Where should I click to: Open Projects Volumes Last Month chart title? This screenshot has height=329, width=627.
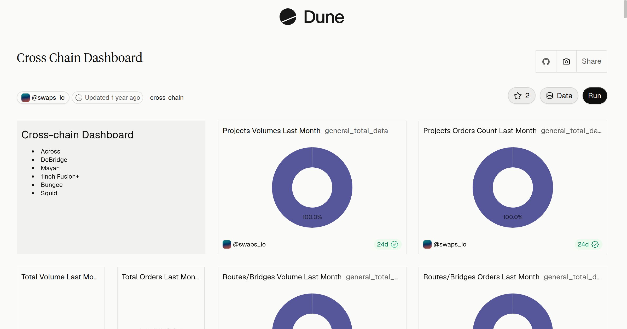coord(271,131)
